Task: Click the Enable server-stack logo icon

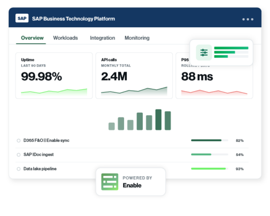Action: tap(110, 182)
